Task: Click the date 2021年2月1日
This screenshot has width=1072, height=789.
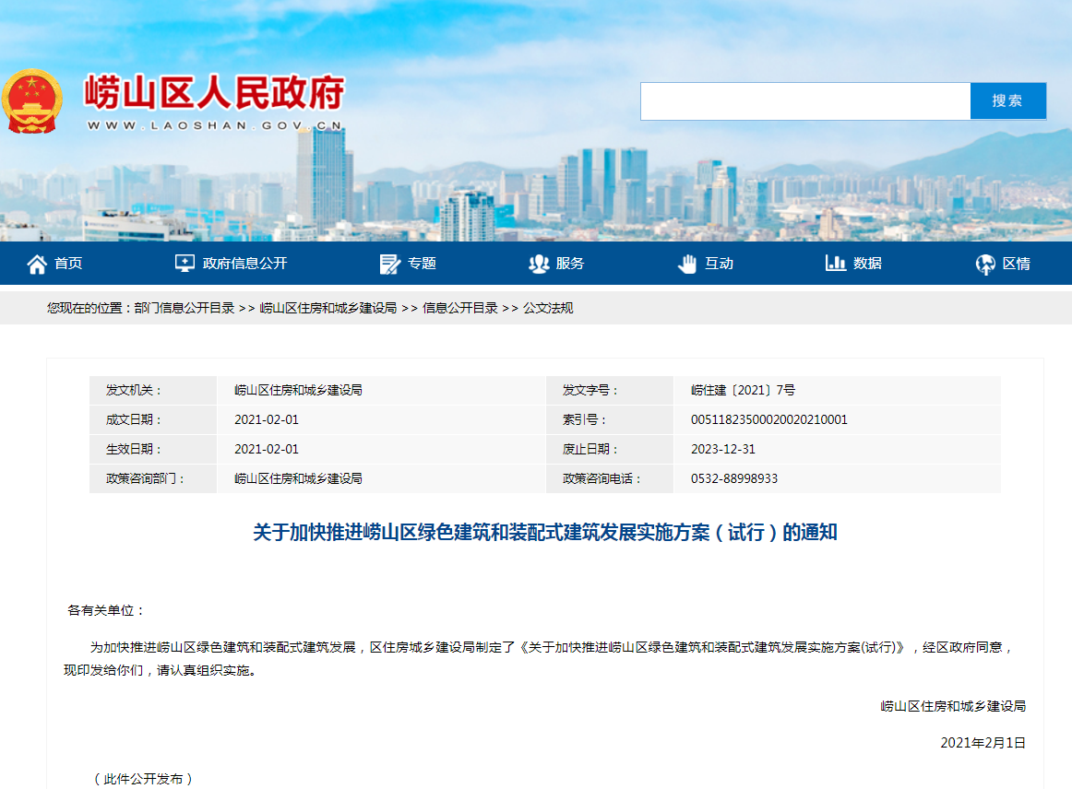Action: [x=983, y=743]
